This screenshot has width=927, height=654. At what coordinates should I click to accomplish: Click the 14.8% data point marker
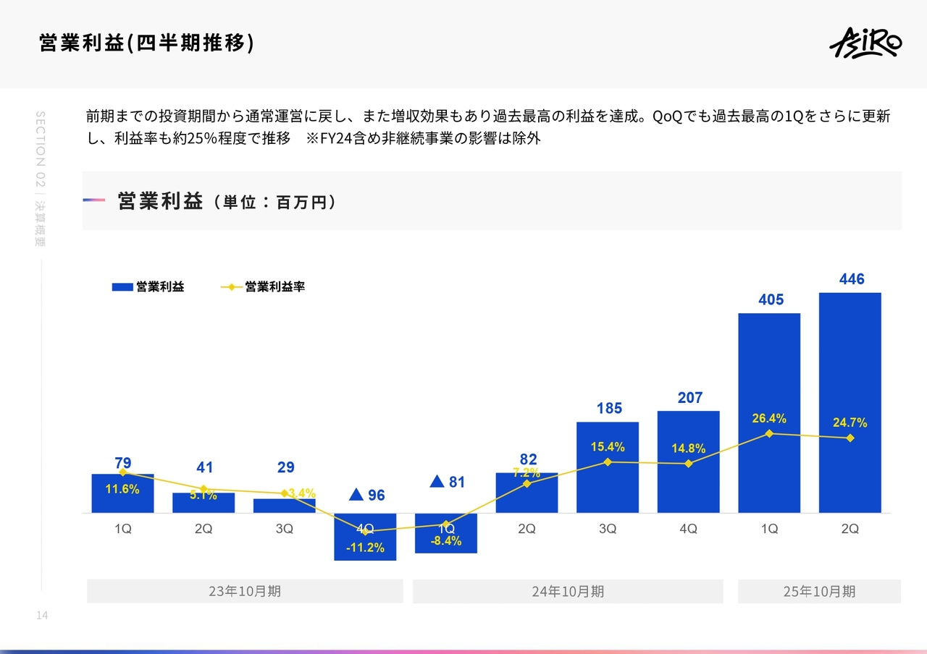(x=689, y=464)
